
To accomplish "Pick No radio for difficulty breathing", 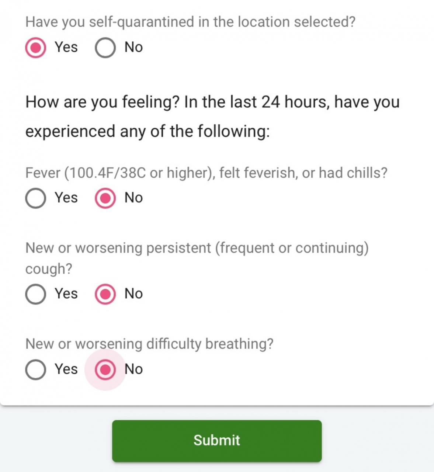I will point(105,369).
